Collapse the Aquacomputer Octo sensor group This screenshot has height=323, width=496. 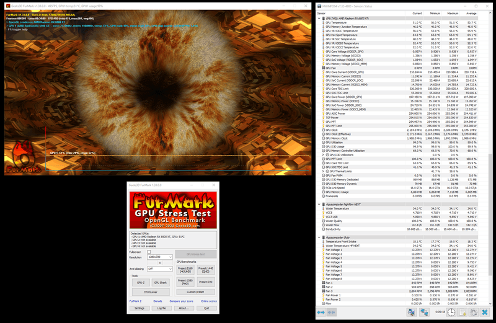click(319, 237)
